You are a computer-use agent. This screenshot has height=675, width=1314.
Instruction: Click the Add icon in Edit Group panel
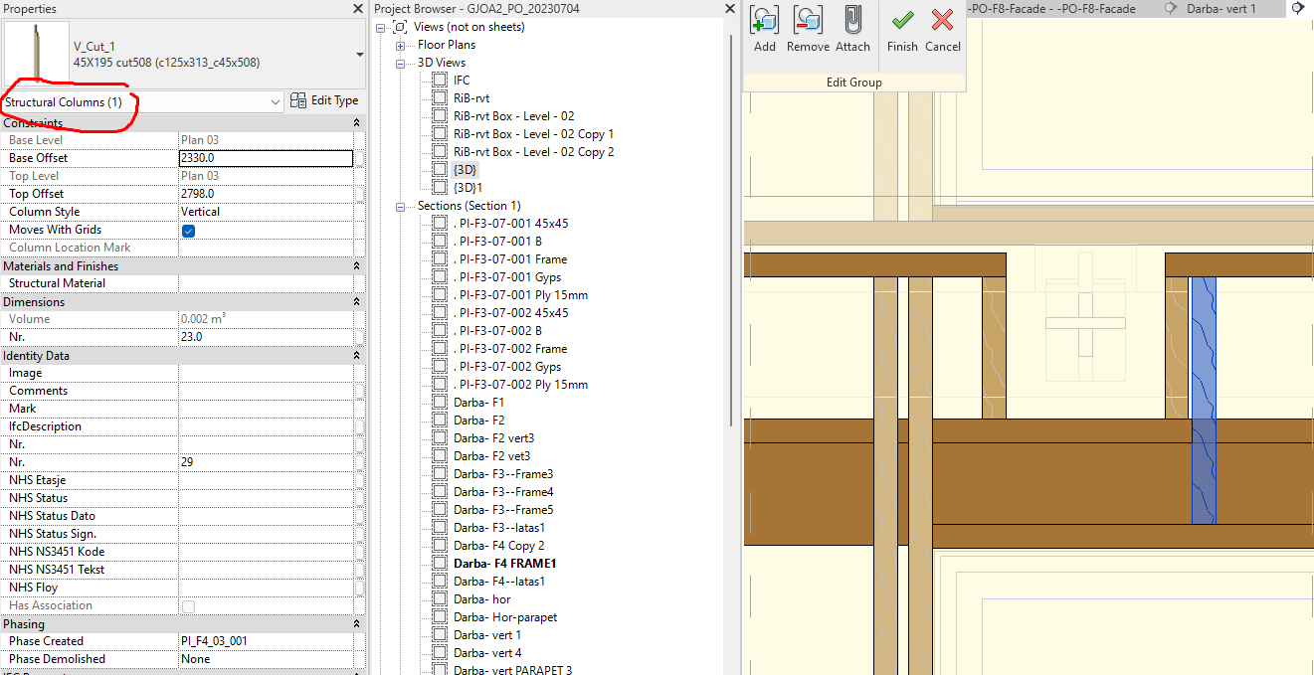(x=764, y=21)
